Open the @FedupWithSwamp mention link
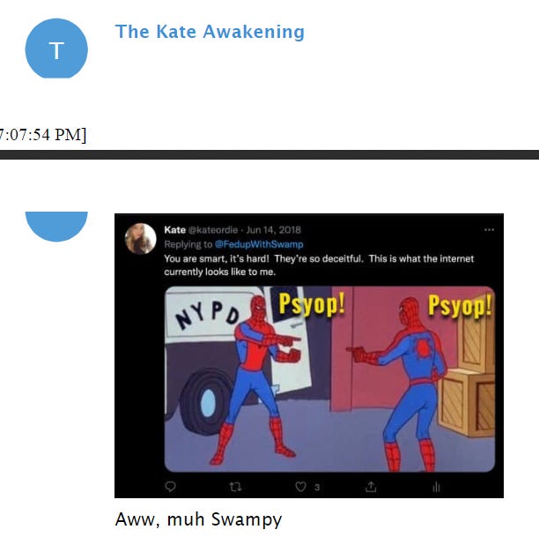 pyautogui.click(x=259, y=244)
